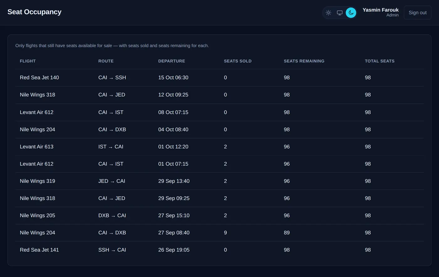The image size is (439, 277).
Task: Select the "Red Sea Jet 140" flight cell
Action: pyautogui.click(x=39, y=78)
